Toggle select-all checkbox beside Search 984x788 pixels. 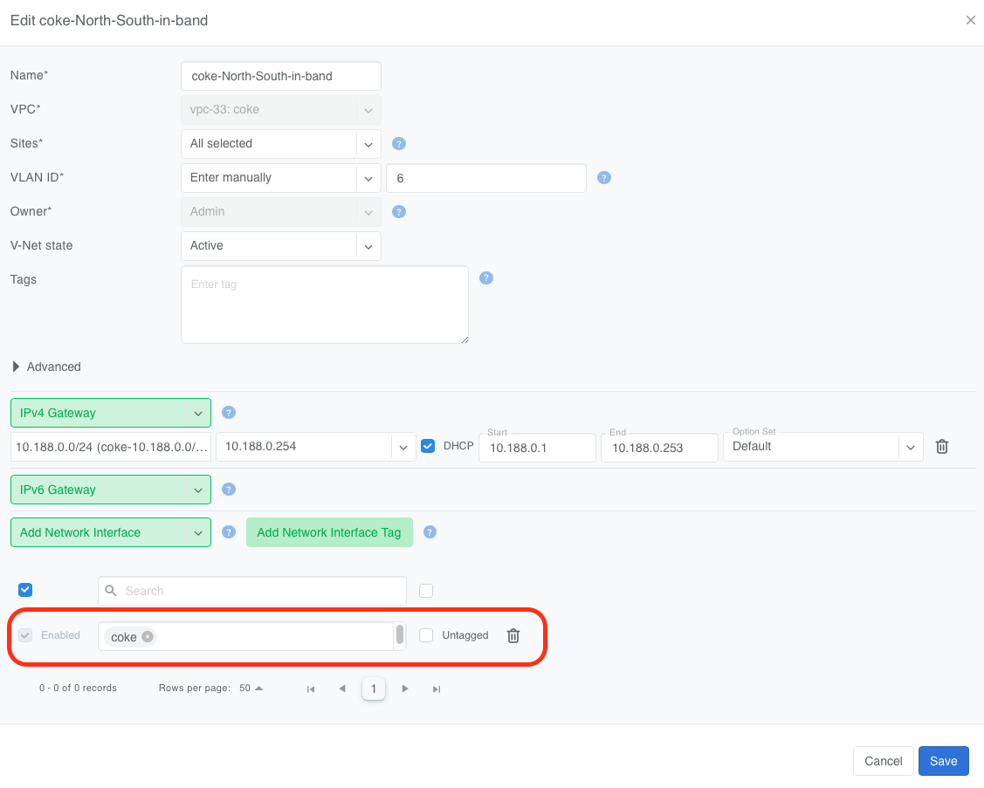click(x=25, y=591)
